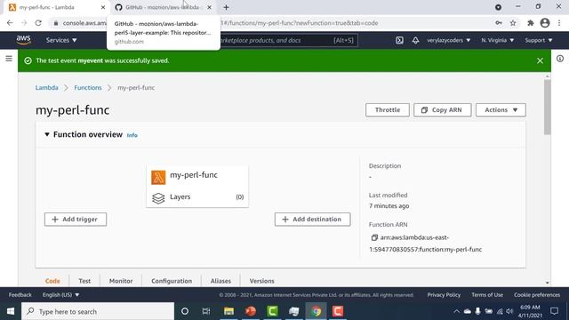The image size is (569, 320).
Task: Switch to the Test tab
Action: 84,281
